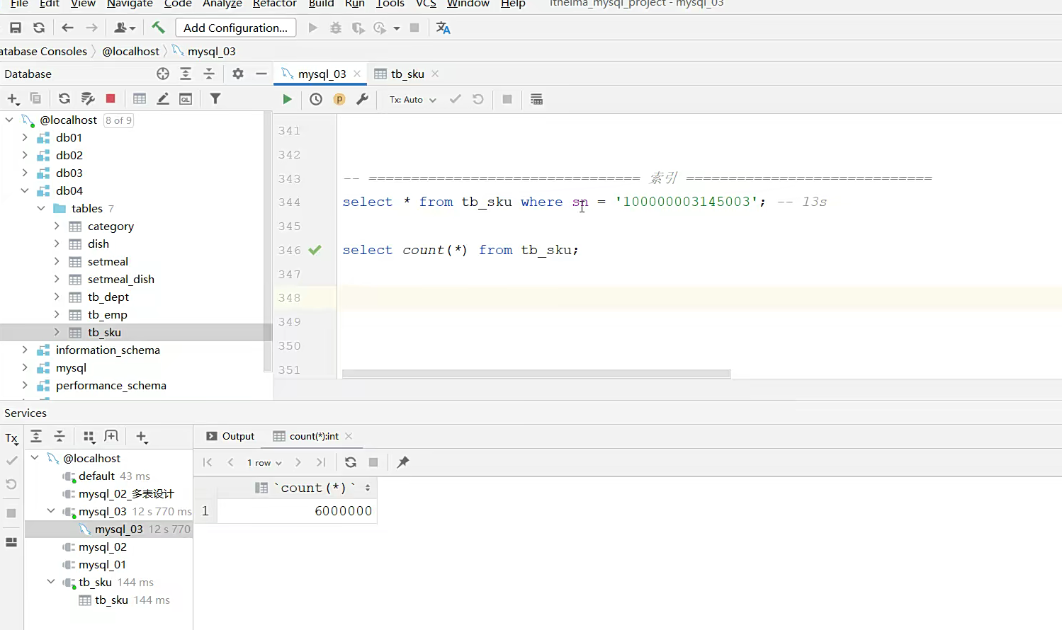Image resolution: width=1062 pixels, height=630 pixels.
Task: Open the Refactor menu
Action: [274, 4]
